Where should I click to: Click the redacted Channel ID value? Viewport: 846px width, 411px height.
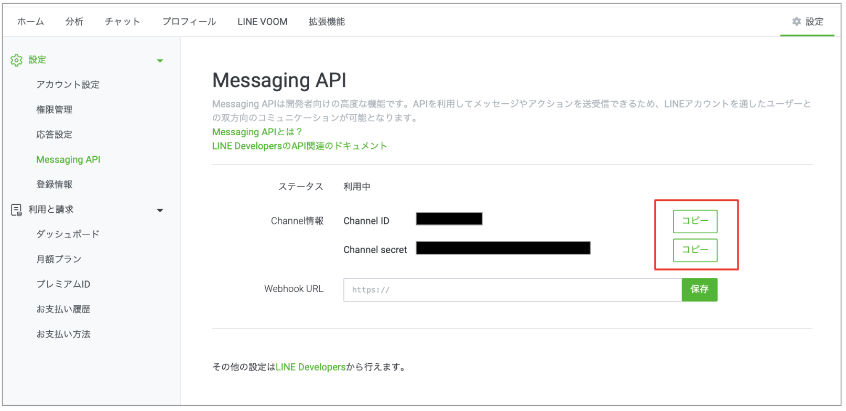[x=449, y=219]
